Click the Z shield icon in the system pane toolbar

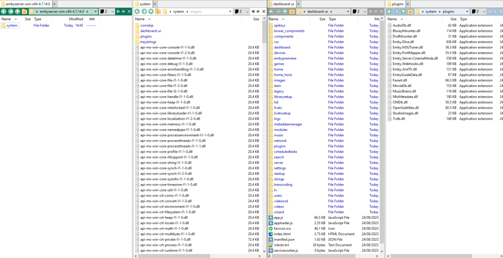coord(236,11)
